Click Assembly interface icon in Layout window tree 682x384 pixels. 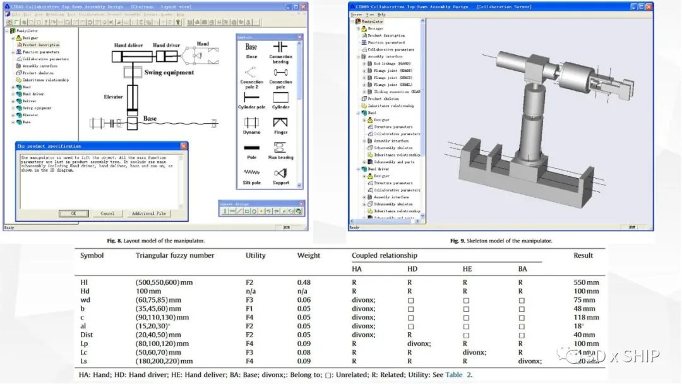pyautogui.click(x=19, y=66)
